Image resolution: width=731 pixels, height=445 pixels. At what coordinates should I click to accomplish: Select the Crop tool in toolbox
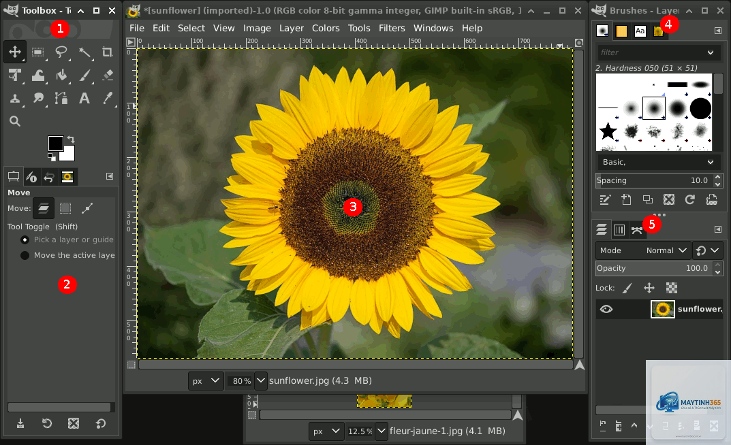tap(108, 52)
